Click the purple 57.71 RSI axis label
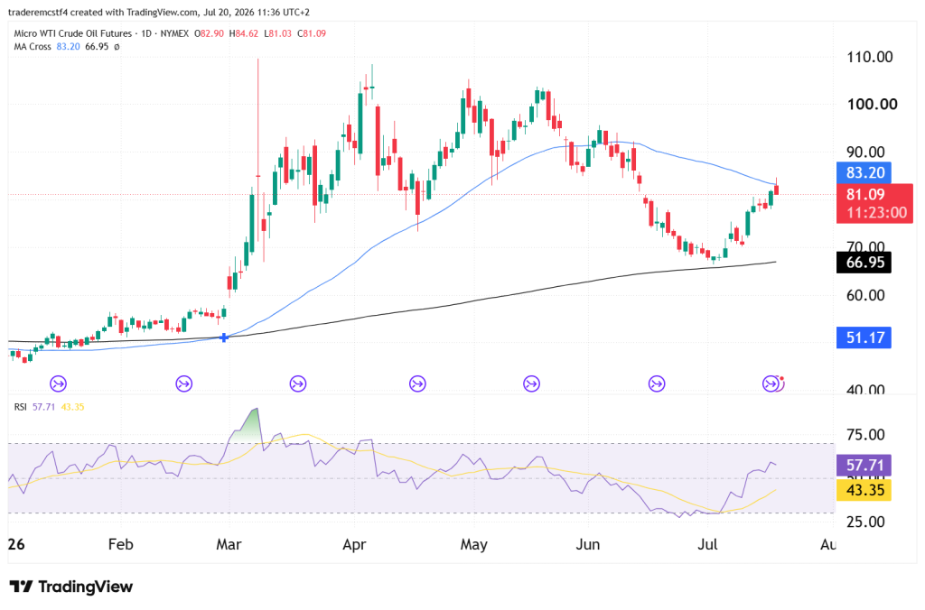Image resolution: width=925 pixels, height=610 pixels. coord(864,466)
